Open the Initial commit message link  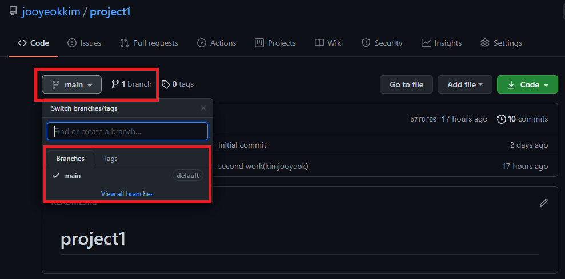click(x=242, y=145)
